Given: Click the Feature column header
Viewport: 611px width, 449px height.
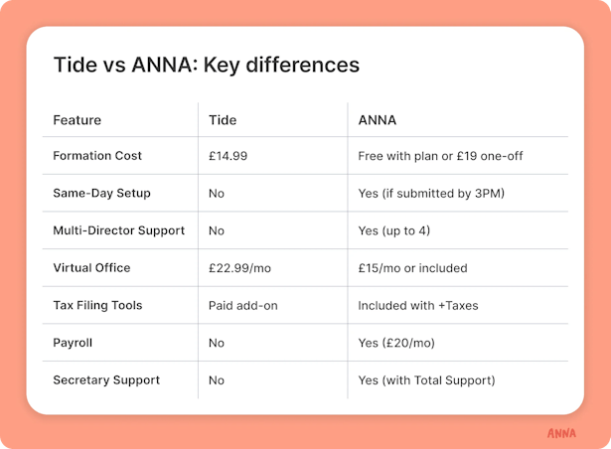Looking at the screenshot, I should coord(77,120).
